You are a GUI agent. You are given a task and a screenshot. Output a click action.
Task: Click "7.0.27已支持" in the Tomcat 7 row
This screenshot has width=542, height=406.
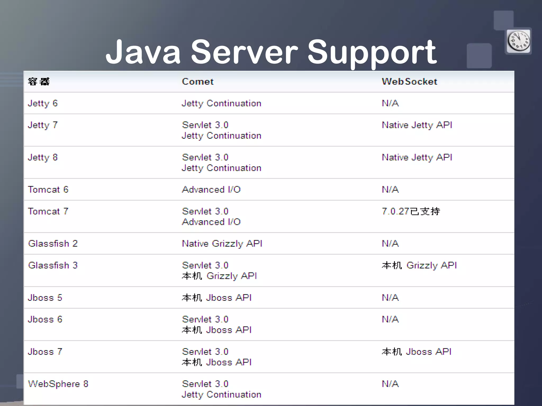tap(411, 211)
